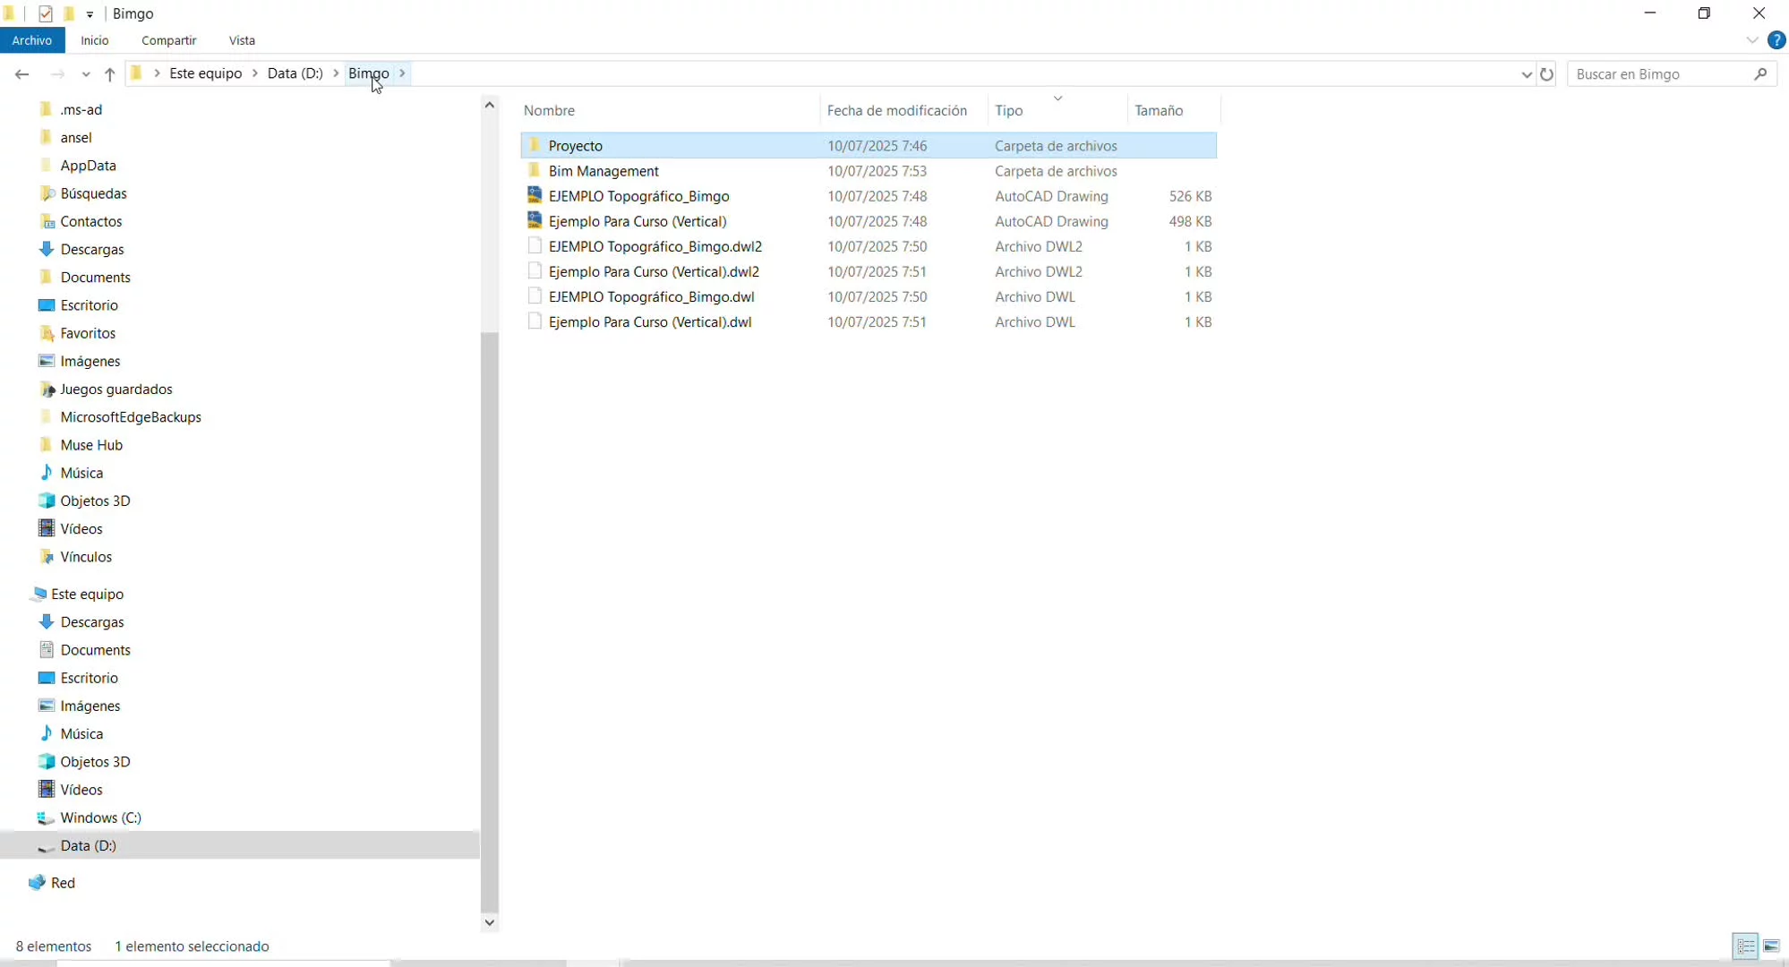This screenshot has height=967, width=1789.
Task: Navigate to Este equipo breadcrumb
Action: 206,73
